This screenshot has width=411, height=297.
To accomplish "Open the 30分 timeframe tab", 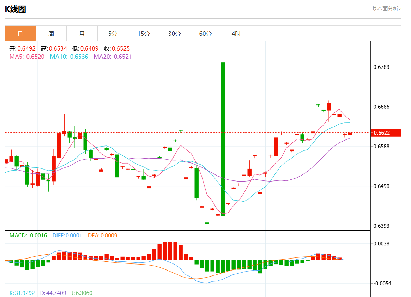I will (x=175, y=34).
